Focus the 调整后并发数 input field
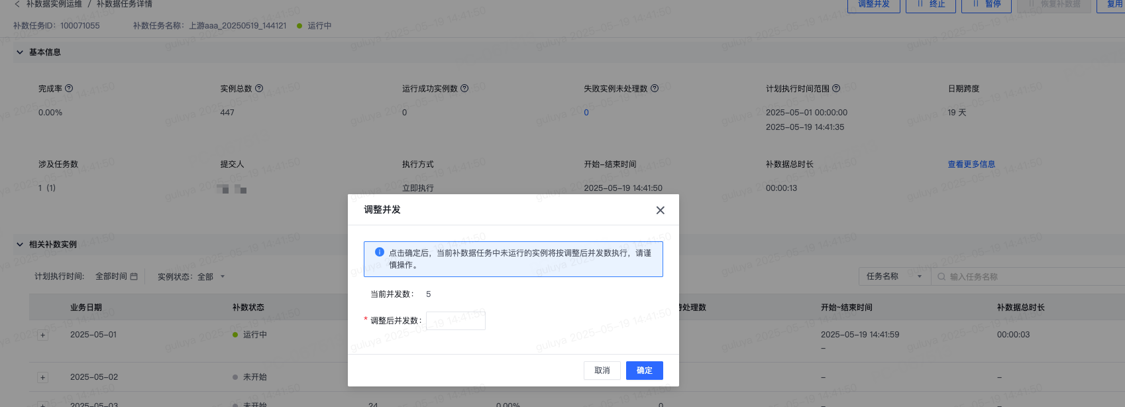This screenshot has width=1125, height=407. point(456,321)
